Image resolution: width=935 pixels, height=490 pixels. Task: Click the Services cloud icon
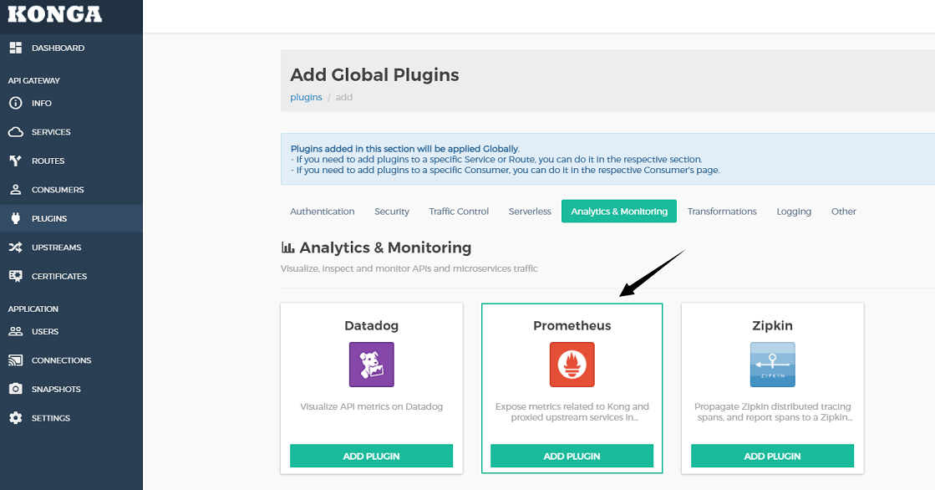pos(15,132)
